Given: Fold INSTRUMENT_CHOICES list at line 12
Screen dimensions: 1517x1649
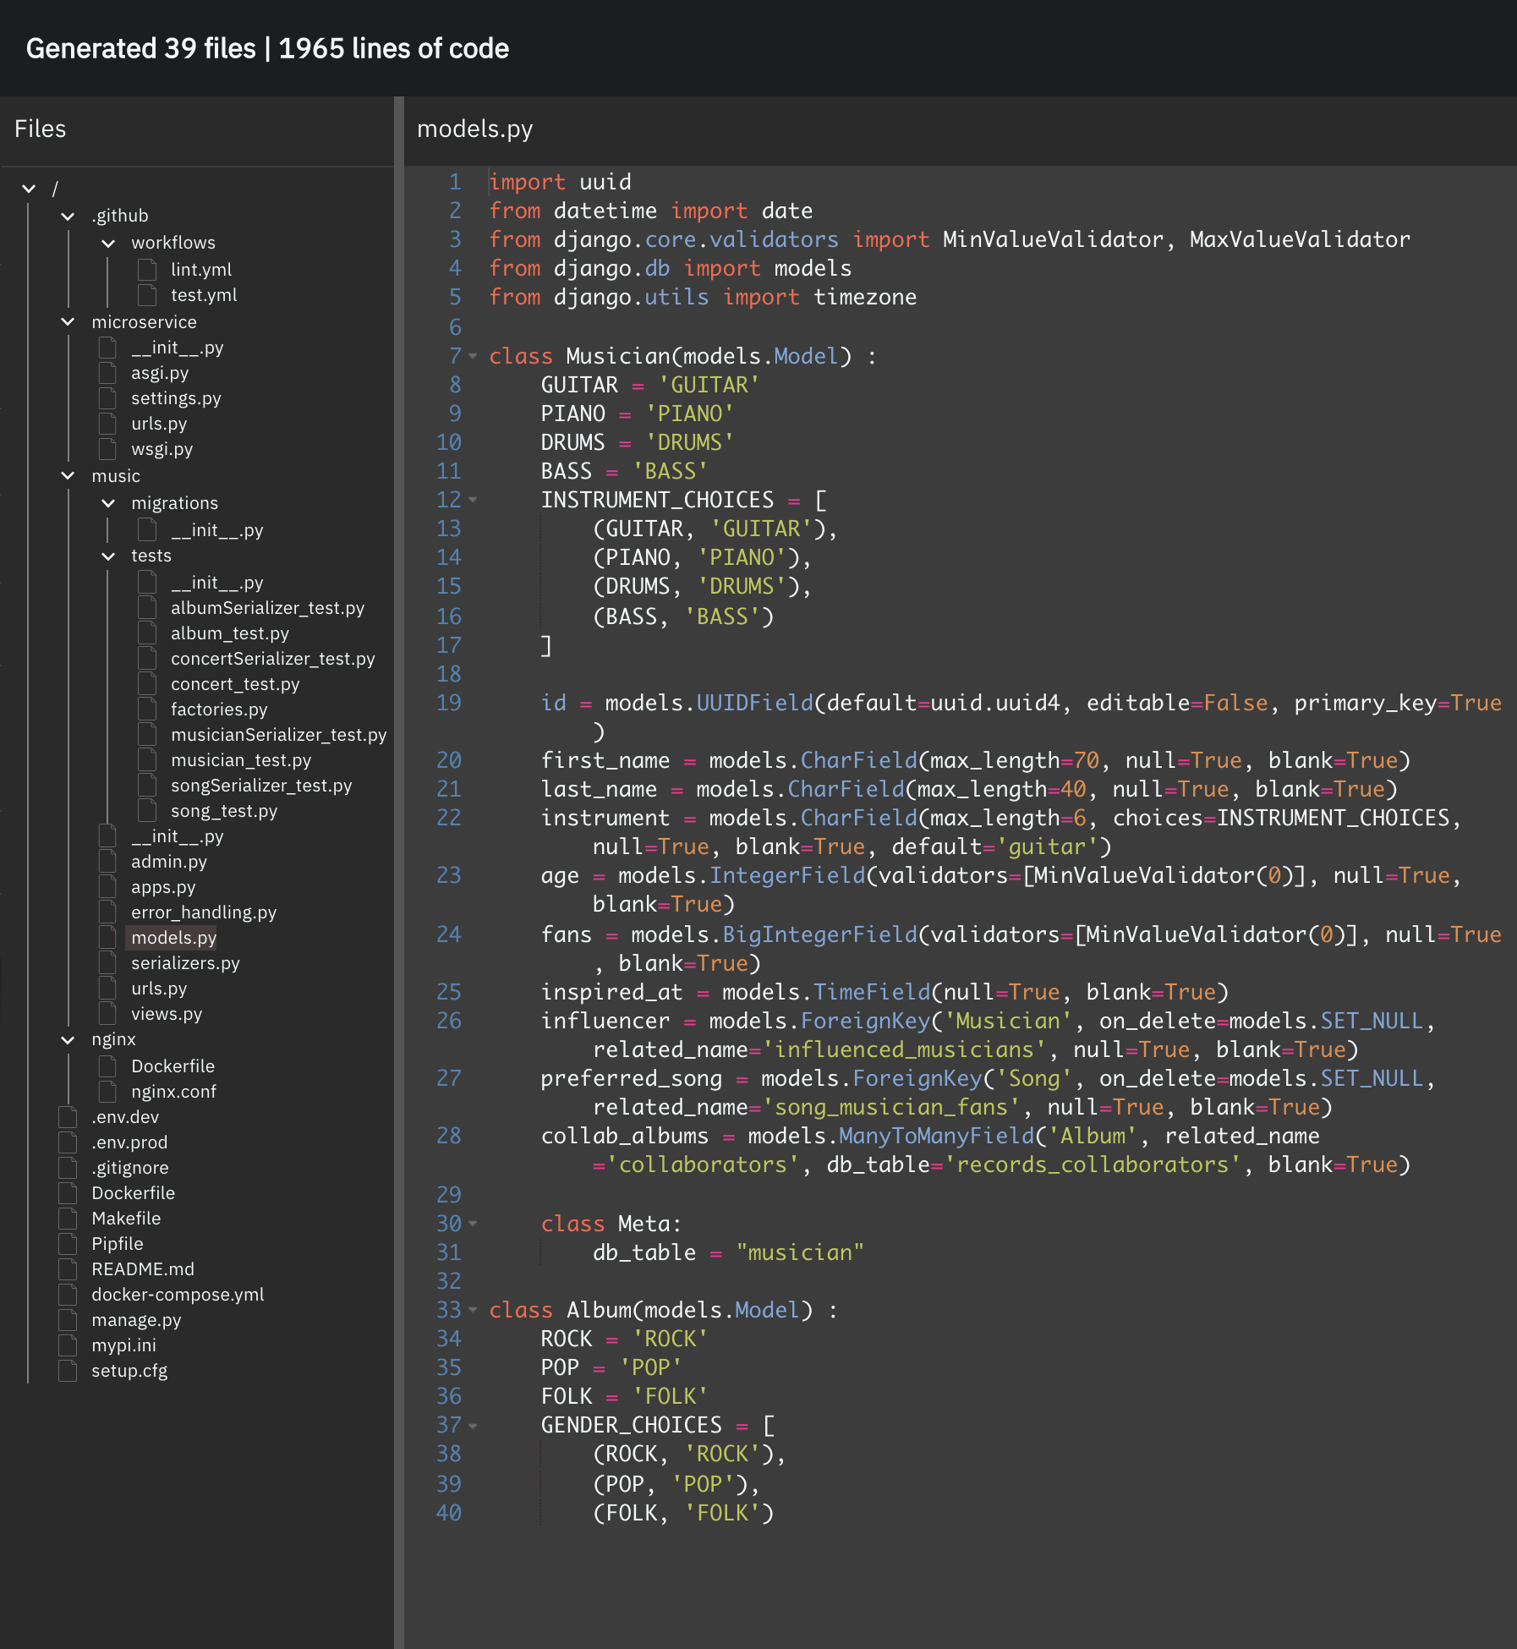Looking at the screenshot, I should coord(473,500).
